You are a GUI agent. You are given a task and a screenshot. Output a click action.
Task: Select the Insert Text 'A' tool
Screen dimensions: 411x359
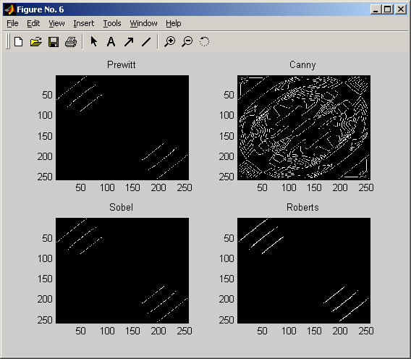click(111, 42)
